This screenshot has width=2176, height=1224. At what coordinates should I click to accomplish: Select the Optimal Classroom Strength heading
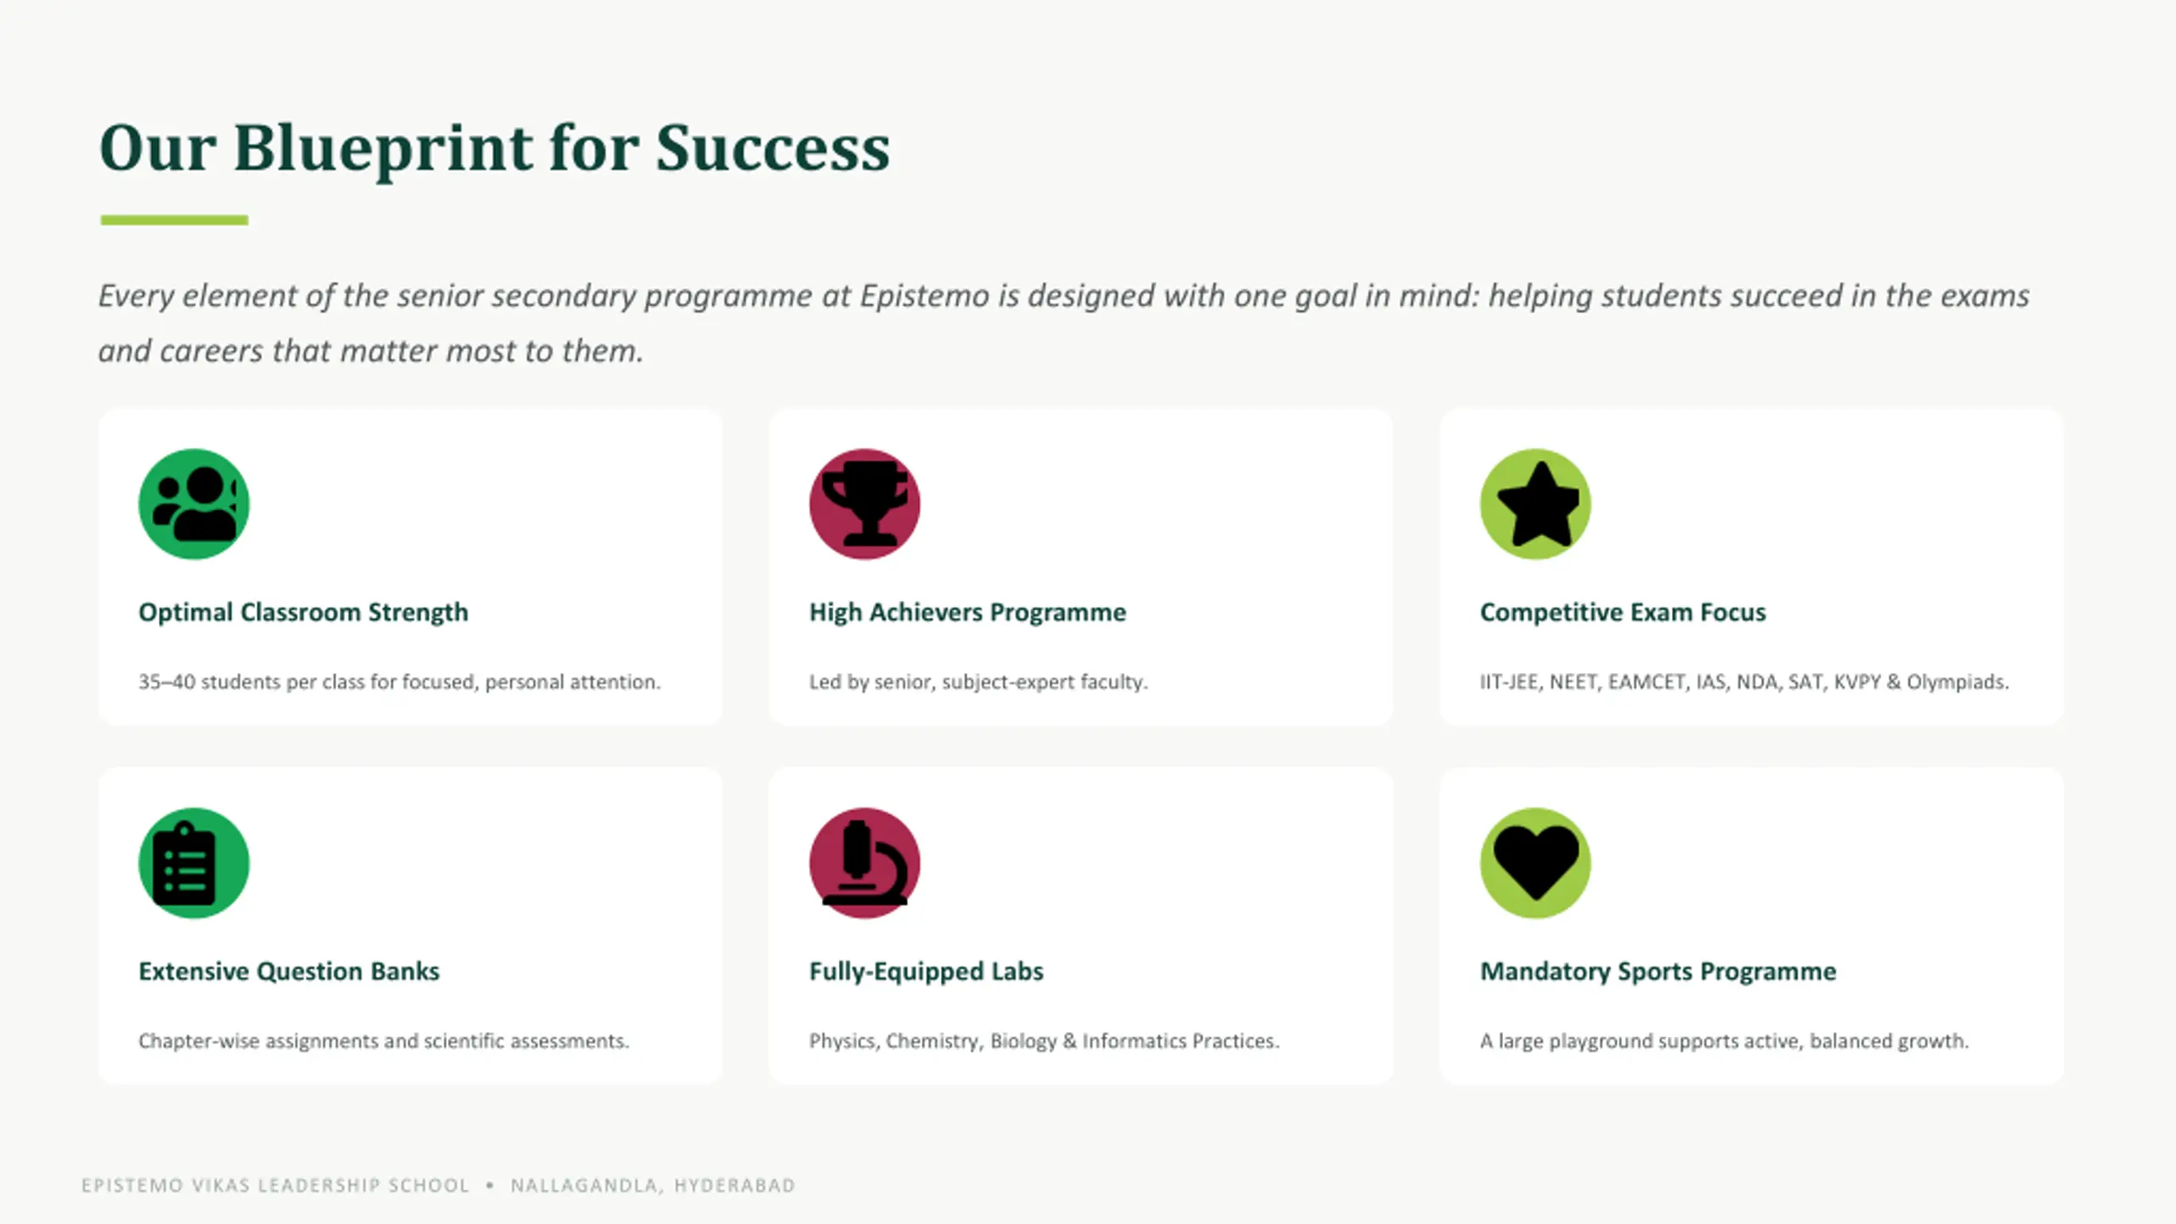pyautogui.click(x=303, y=613)
